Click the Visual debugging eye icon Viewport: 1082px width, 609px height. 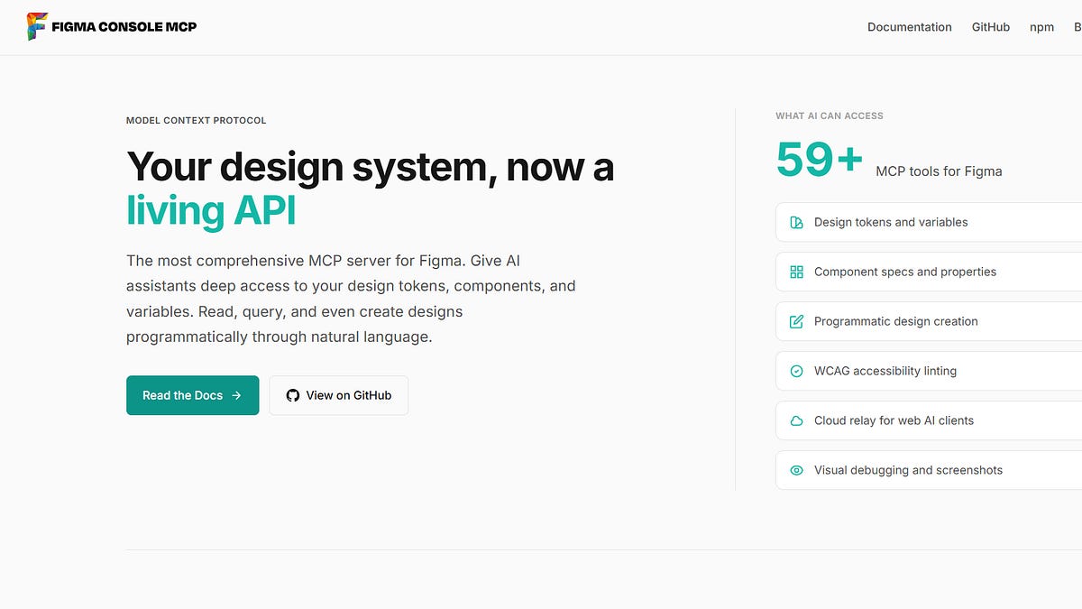796,470
